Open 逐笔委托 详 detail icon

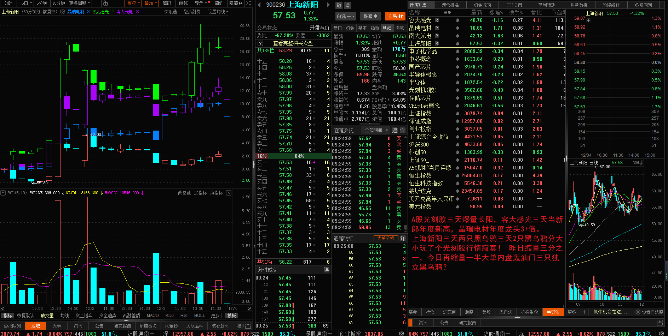coord(402,130)
